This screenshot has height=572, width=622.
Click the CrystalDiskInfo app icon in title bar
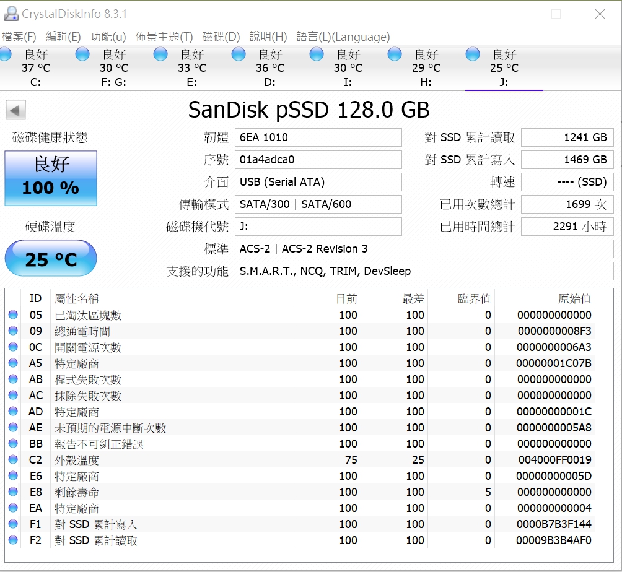point(11,14)
